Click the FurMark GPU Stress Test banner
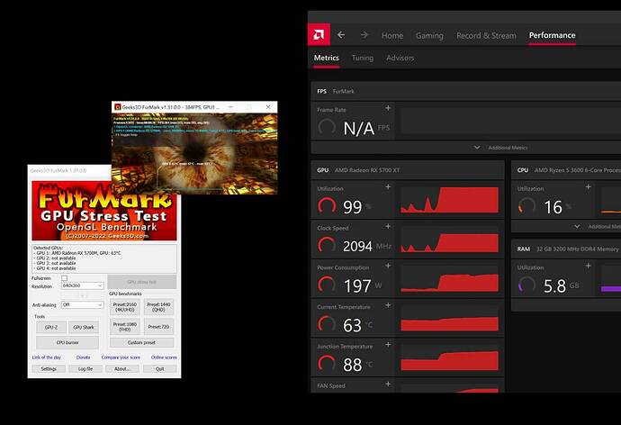 [x=104, y=211]
